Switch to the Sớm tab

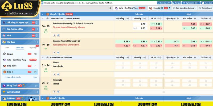(7, 48)
